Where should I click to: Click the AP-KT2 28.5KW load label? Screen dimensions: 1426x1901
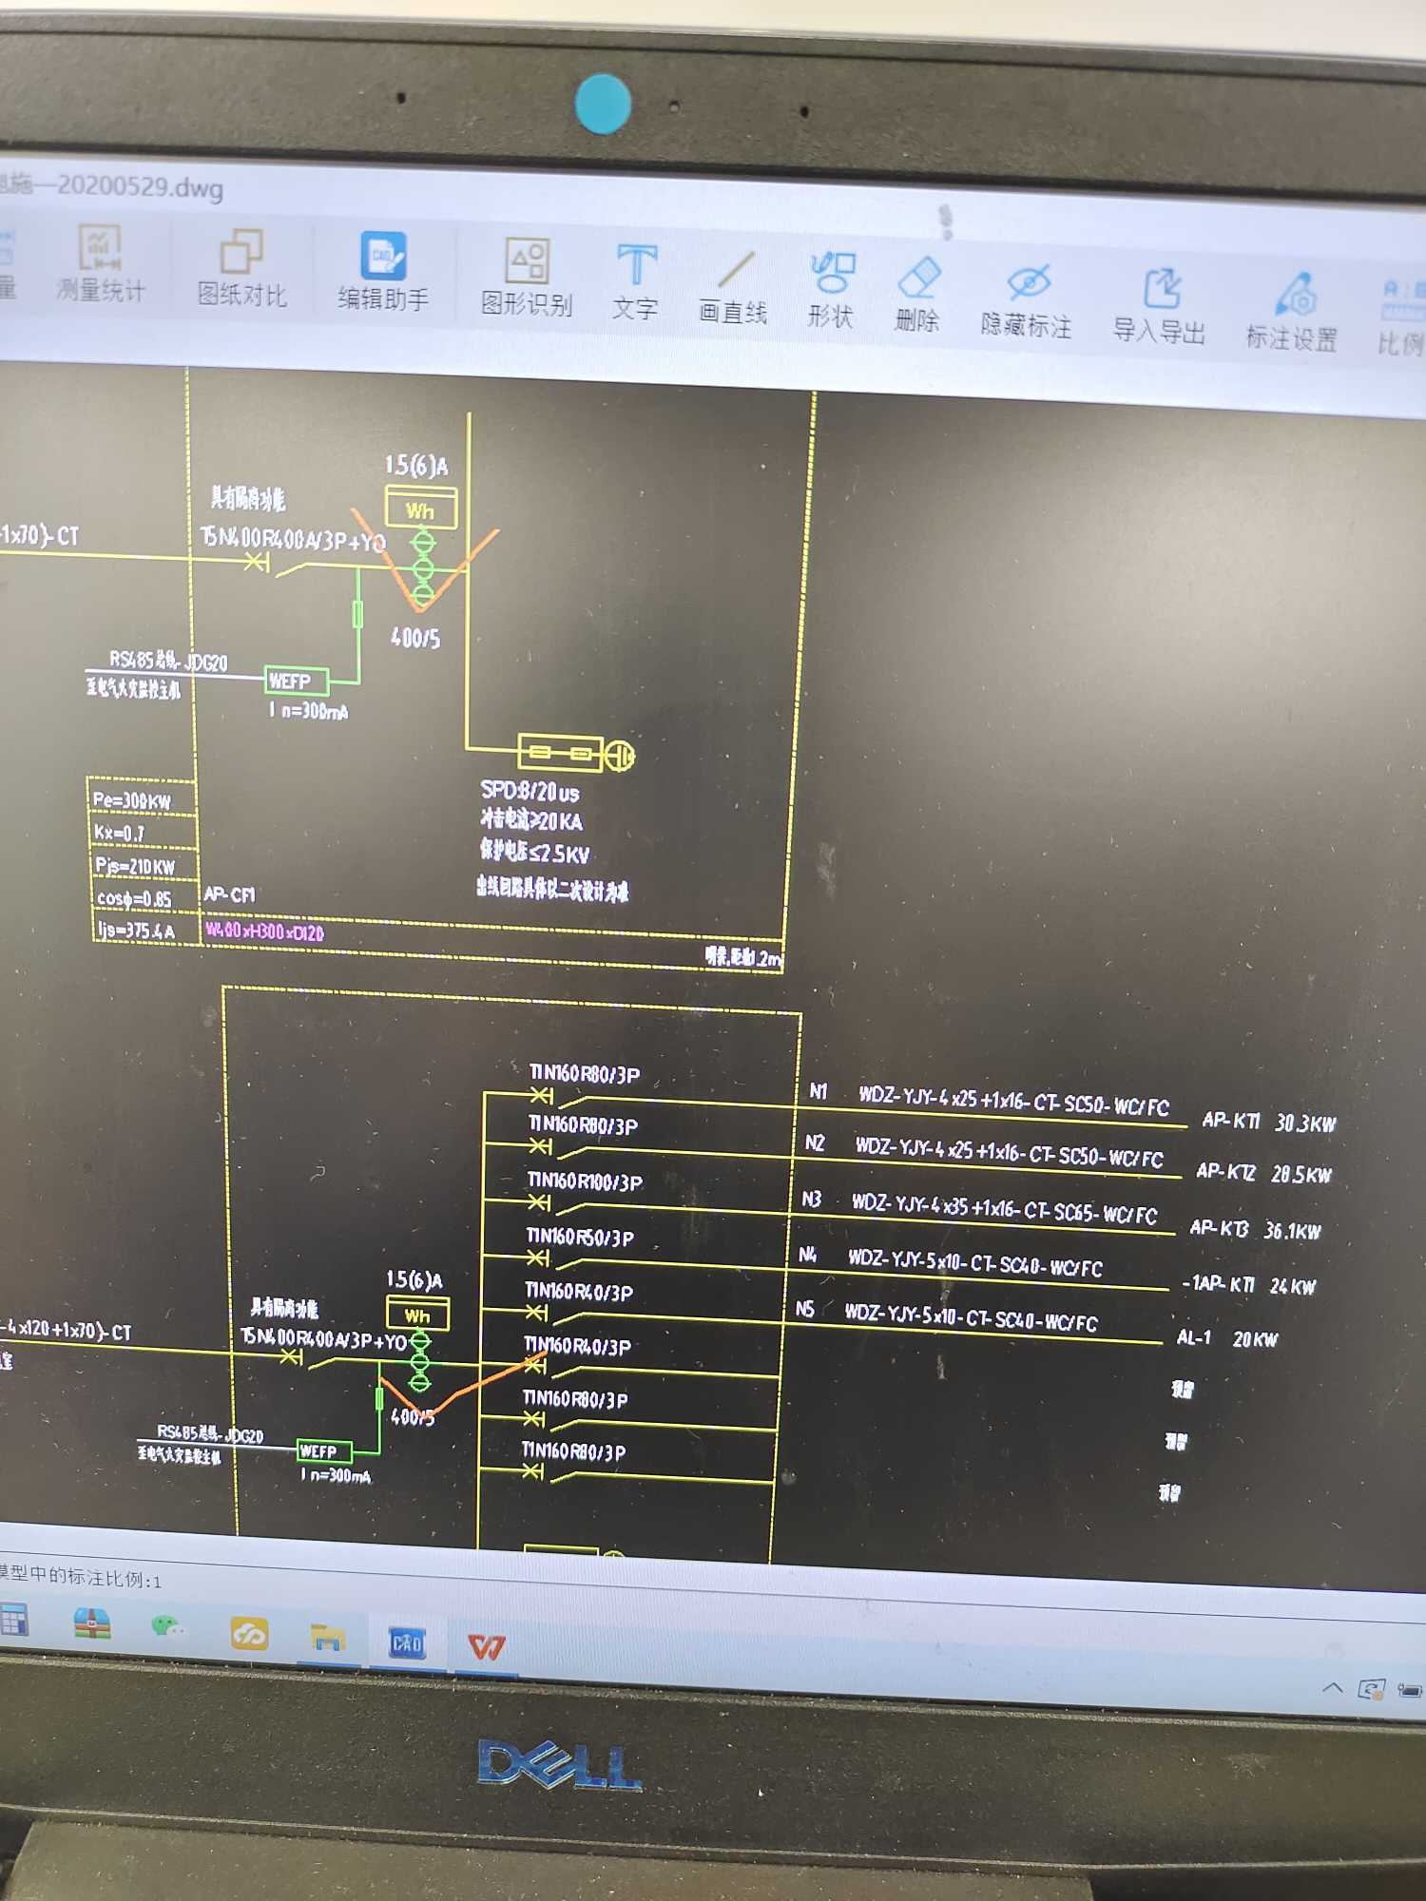click(x=1263, y=1173)
